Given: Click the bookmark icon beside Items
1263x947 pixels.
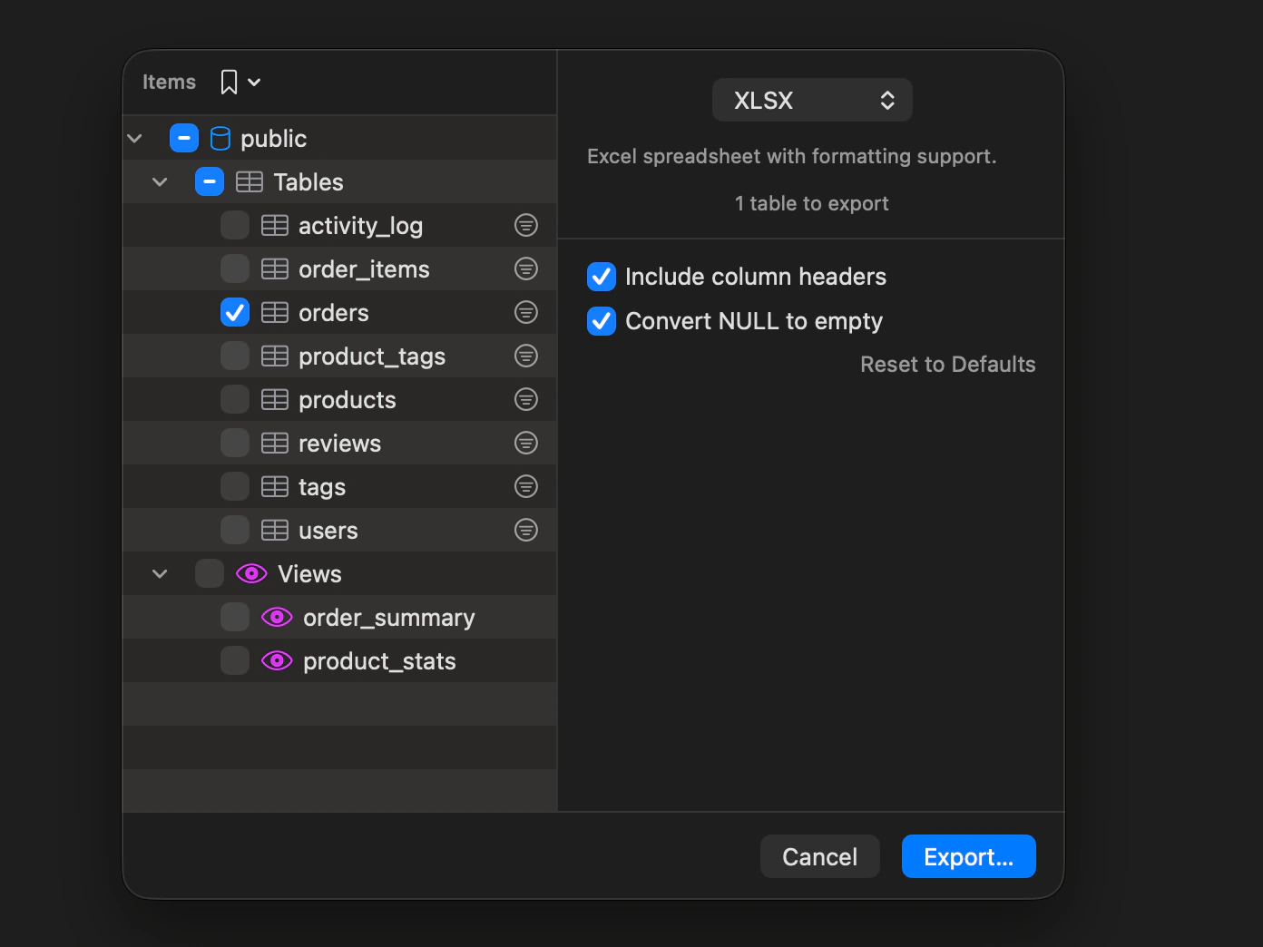Looking at the screenshot, I should coord(229,83).
